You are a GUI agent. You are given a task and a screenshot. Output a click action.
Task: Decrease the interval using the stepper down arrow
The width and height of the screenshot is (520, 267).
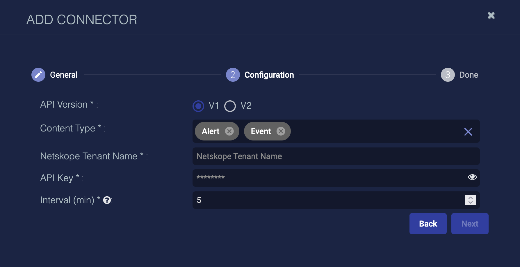470,202
